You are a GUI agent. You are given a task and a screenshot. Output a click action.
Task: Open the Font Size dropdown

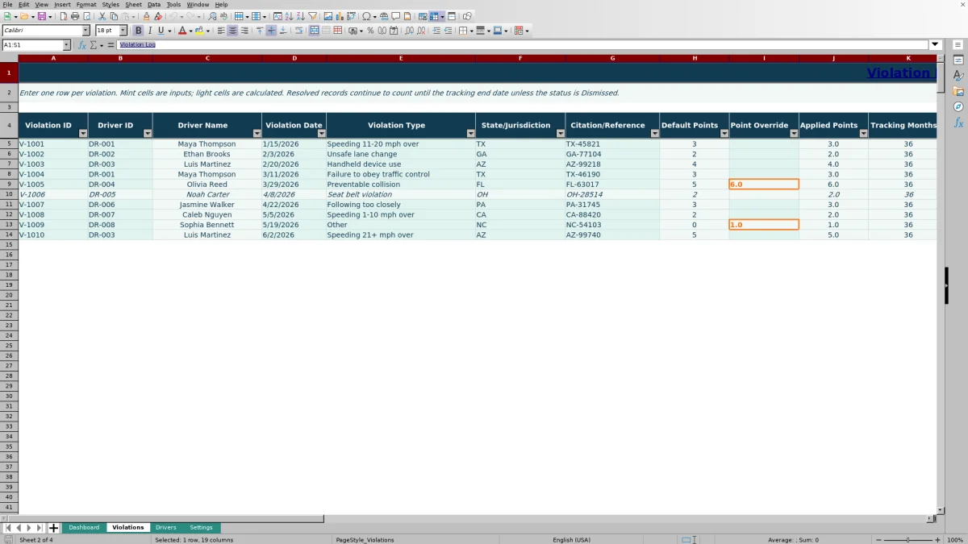click(123, 31)
